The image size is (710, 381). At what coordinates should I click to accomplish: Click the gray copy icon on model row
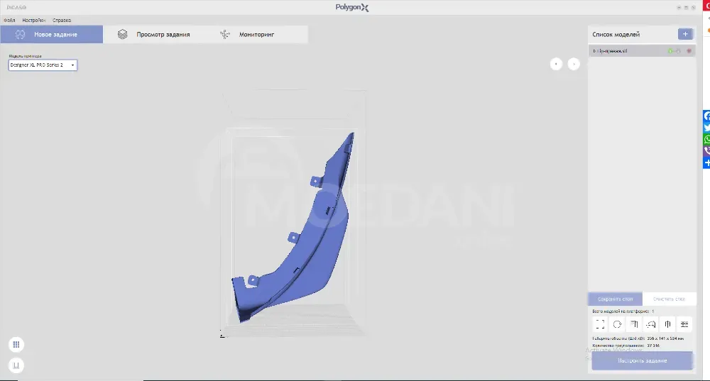[x=678, y=51]
